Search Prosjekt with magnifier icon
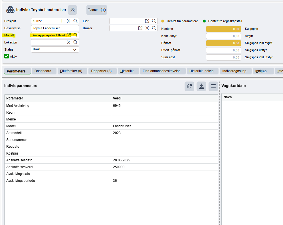The image size is (283, 225). pos(75,21)
